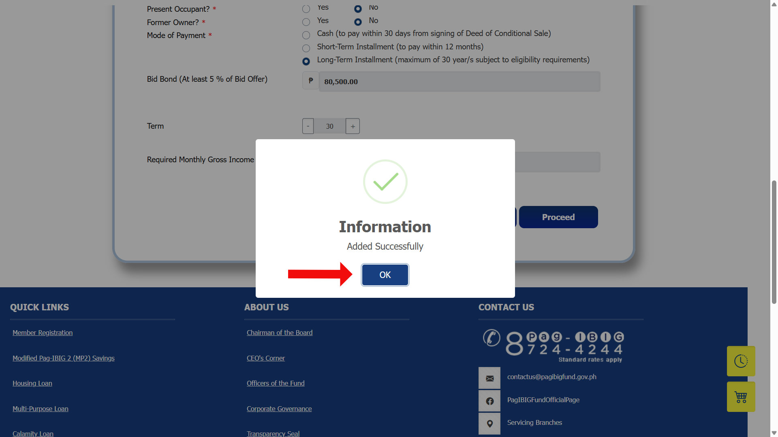Click OK in the Information dialog

(x=385, y=275)
